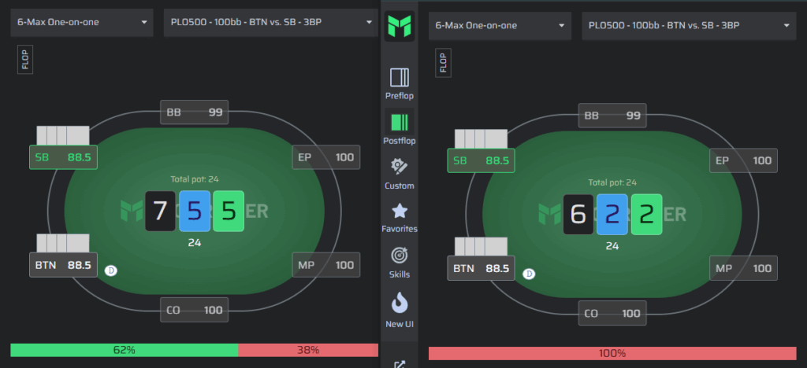Select the SB seat in left table
Image resolution: width=807 pixels, height=368 pixels.
63,157
